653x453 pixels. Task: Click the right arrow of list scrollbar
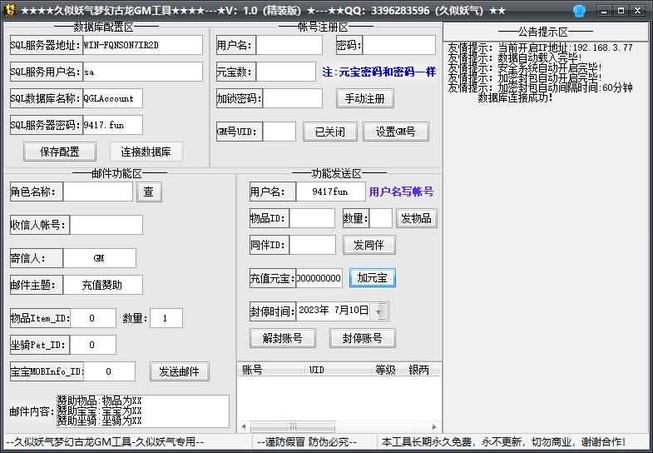(x=435, y=426)
